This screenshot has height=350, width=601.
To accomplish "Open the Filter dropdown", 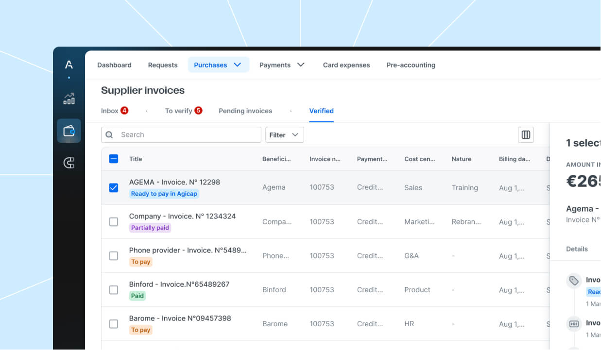I will [x=285, y=135].
